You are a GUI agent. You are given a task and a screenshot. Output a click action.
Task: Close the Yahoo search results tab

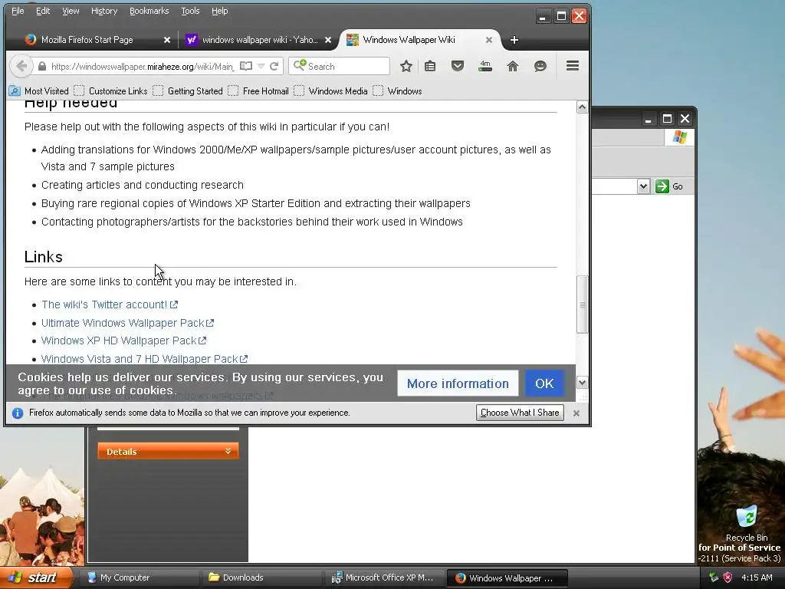(x=328, y=40)
